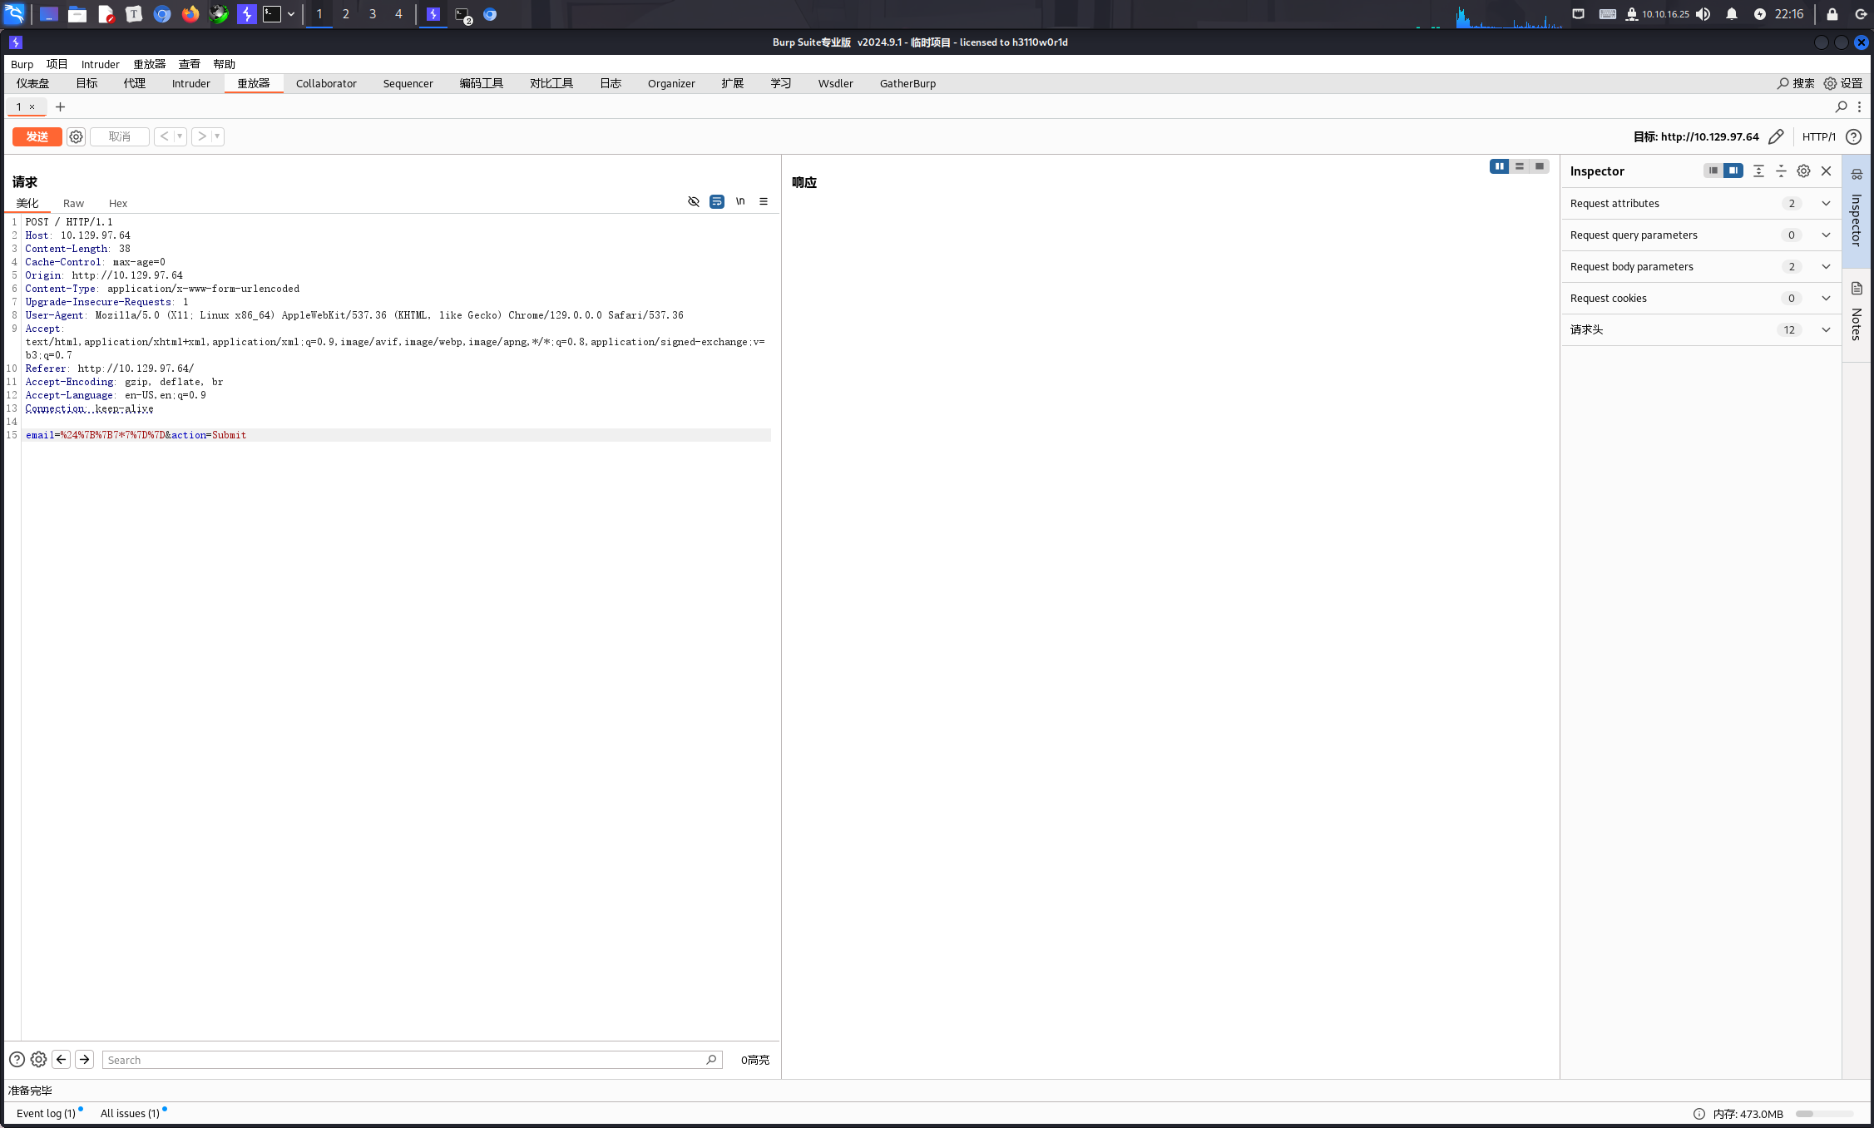Open Inspector settings gear icon
This screenshot has height=1128, width=1874.
click(x=1803, y=171)
